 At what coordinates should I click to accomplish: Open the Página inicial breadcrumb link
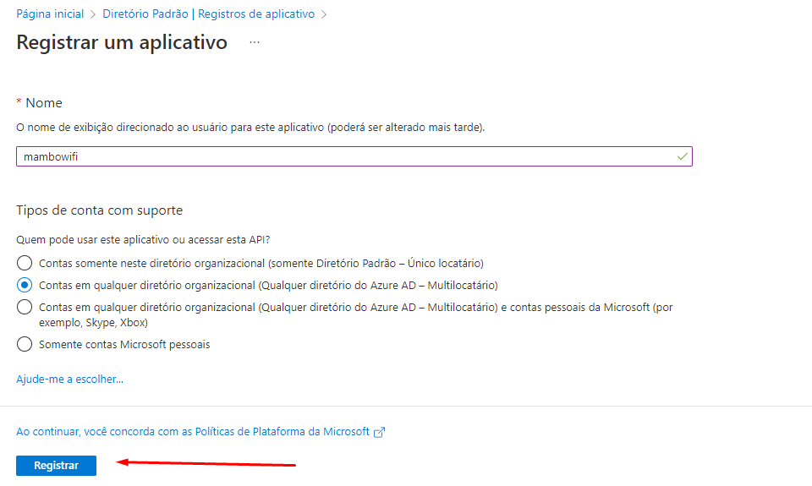(50, 14)
